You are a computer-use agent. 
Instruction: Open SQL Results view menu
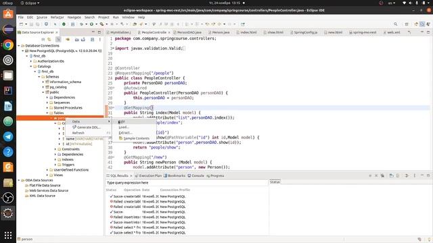pyautogui.click(x=415, y=175)
